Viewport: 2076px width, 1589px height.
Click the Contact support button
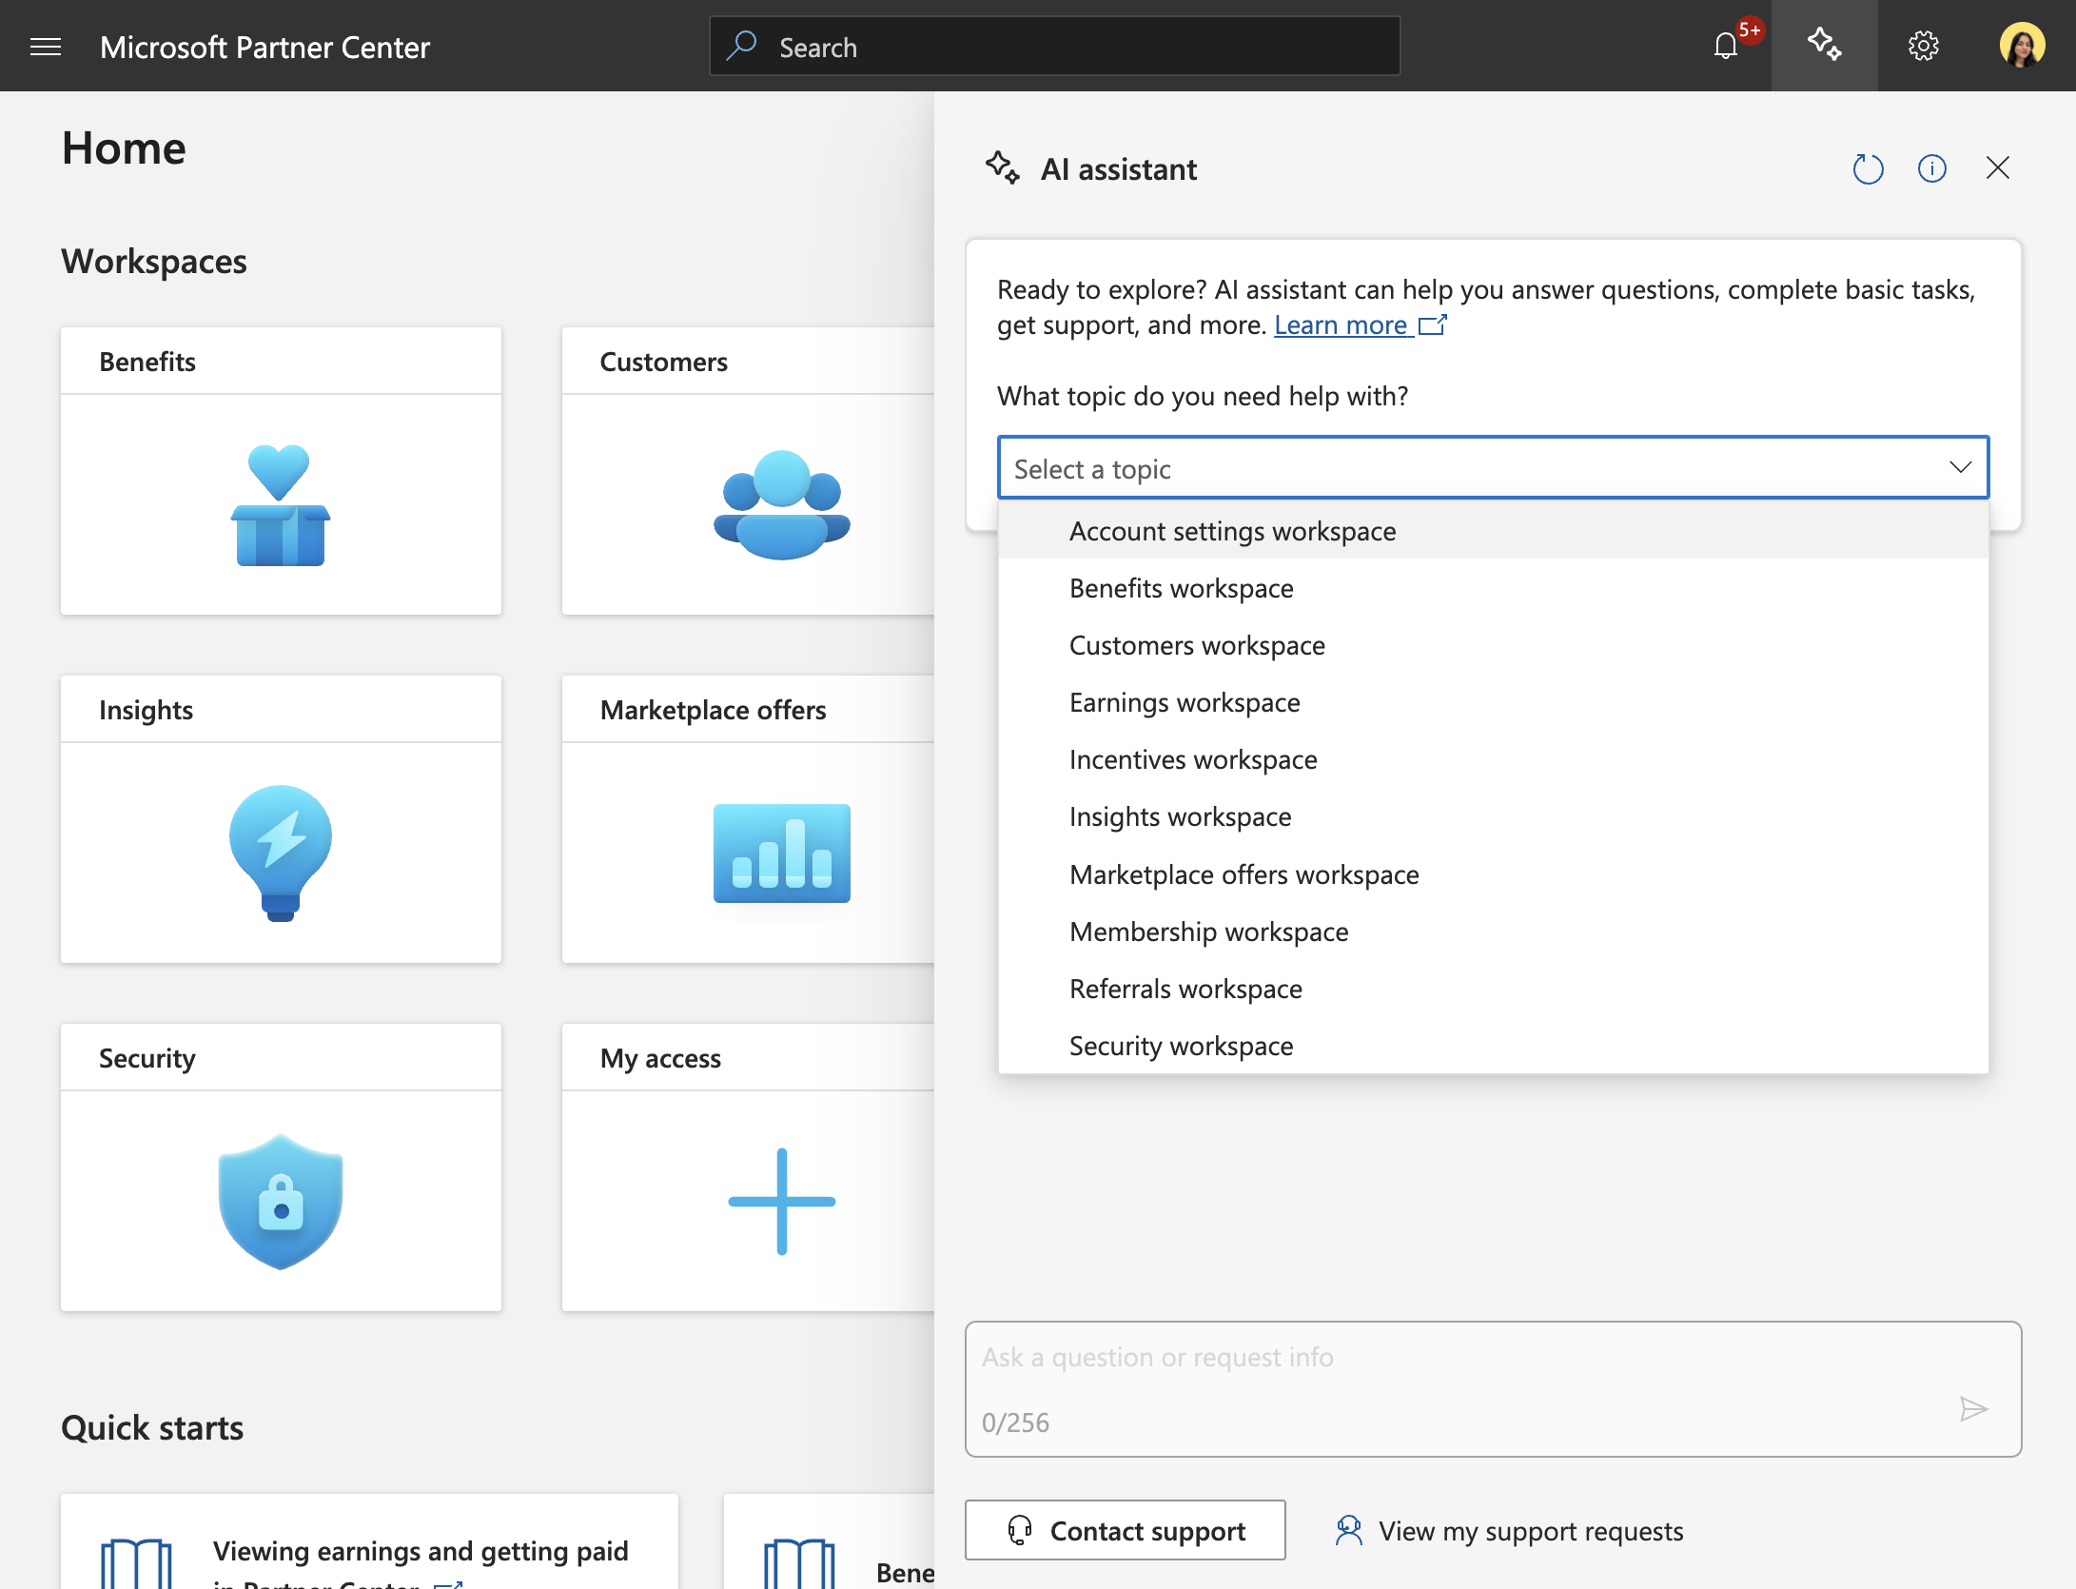tap(1125, 1530)
